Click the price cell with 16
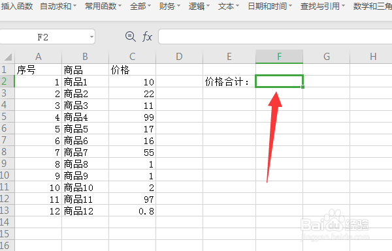 132,140
